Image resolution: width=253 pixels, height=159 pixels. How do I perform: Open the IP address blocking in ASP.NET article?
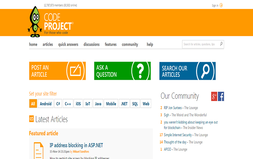(76, 145)
